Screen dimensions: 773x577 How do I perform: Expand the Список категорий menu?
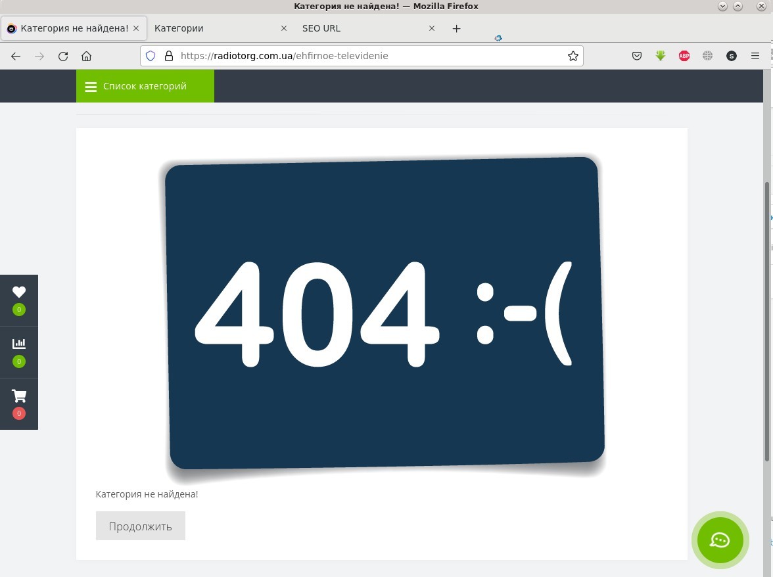point(145,86)
